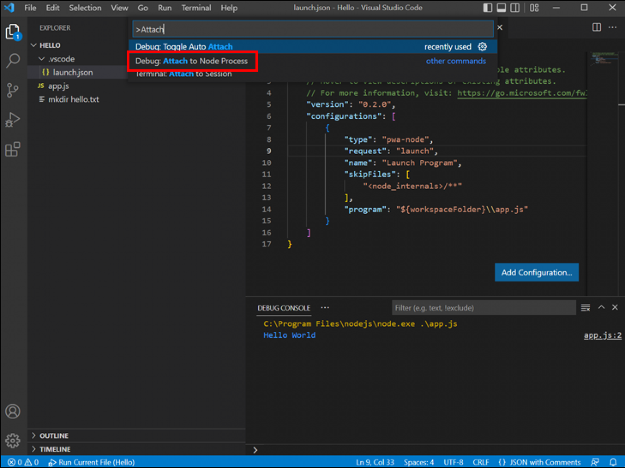Click the gear beside Debug: Toggle Auto Attach
Viewport: 625px width, 468px height.
click(x=482, y=46)
